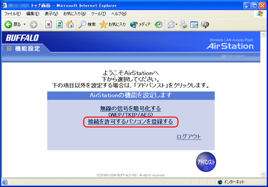268x187 pixels.
Task: Open the Forward button history dropdown arrow
Action: (41, 25)
